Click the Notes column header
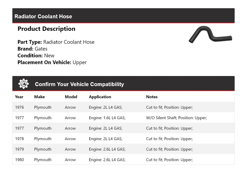This screenshot has height=173, width=247. pos(152,97)
